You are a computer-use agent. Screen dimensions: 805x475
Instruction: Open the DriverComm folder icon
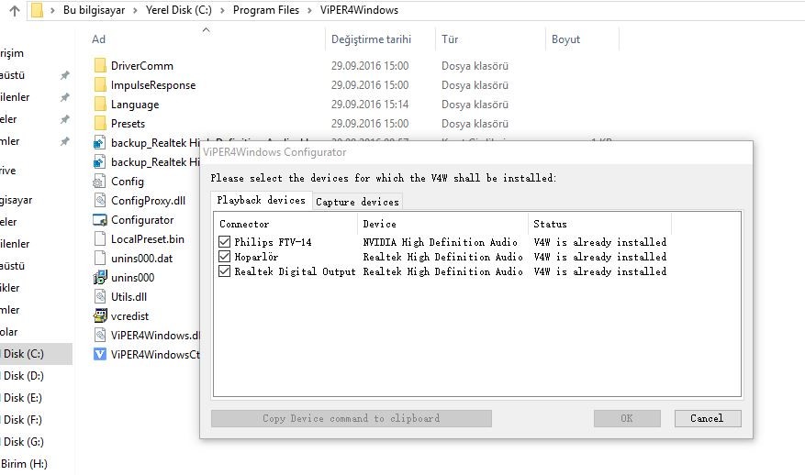(x=100, y=66)
